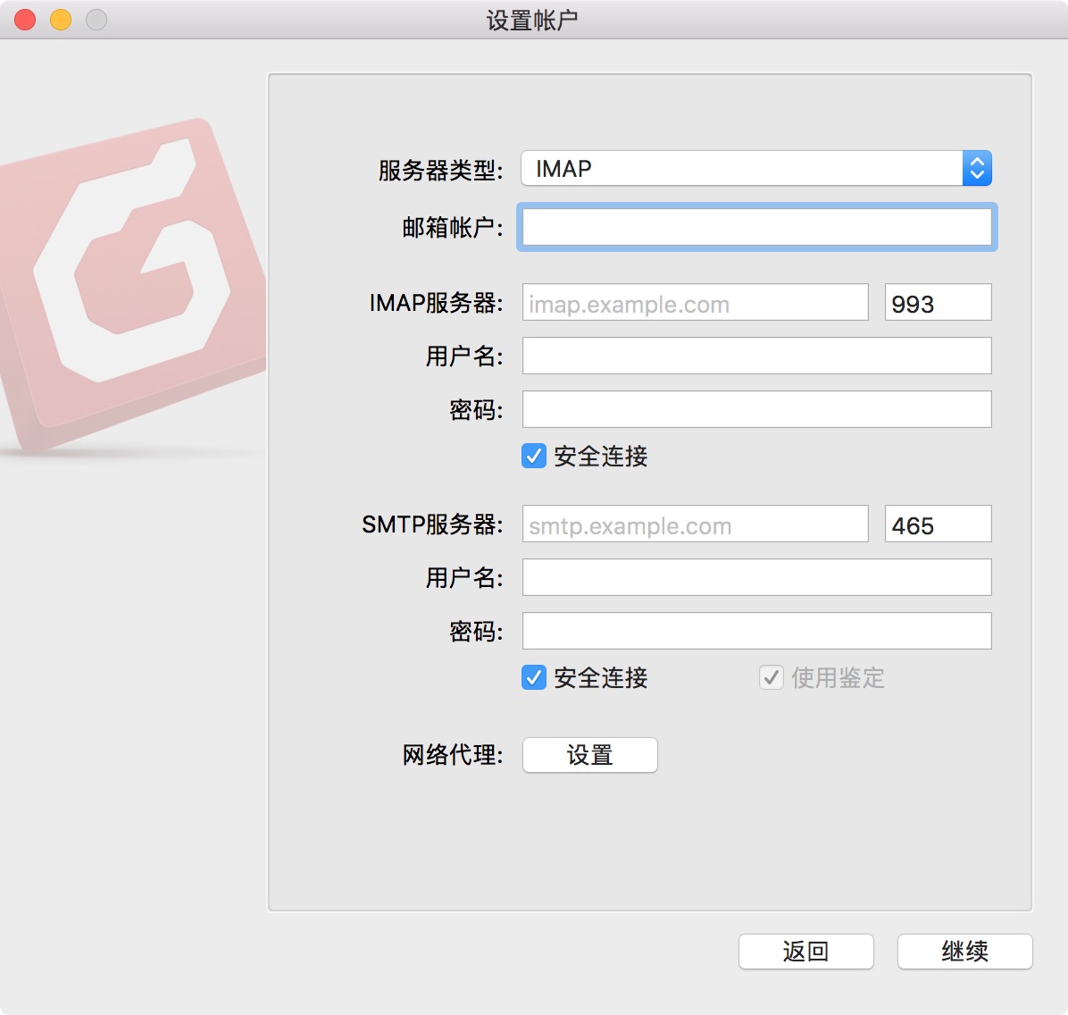Click the blue dropdown arrow stepper icon
The image size is (1068, 1015).
977,169
